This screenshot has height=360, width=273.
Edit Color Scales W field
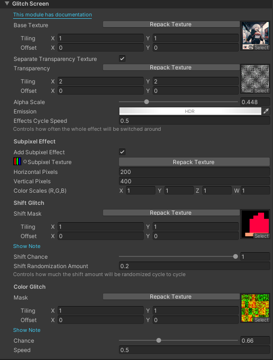tap(255, 191)
